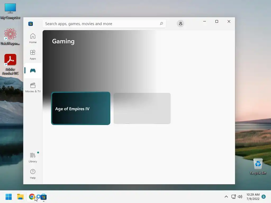Viewport: 271px width, 203px height.
Task: Minimize the Microsoft Store window
Action: pos(205,21)
